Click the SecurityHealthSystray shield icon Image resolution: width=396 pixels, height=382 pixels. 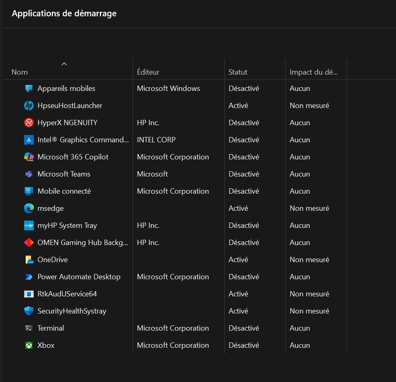point(29,311)
